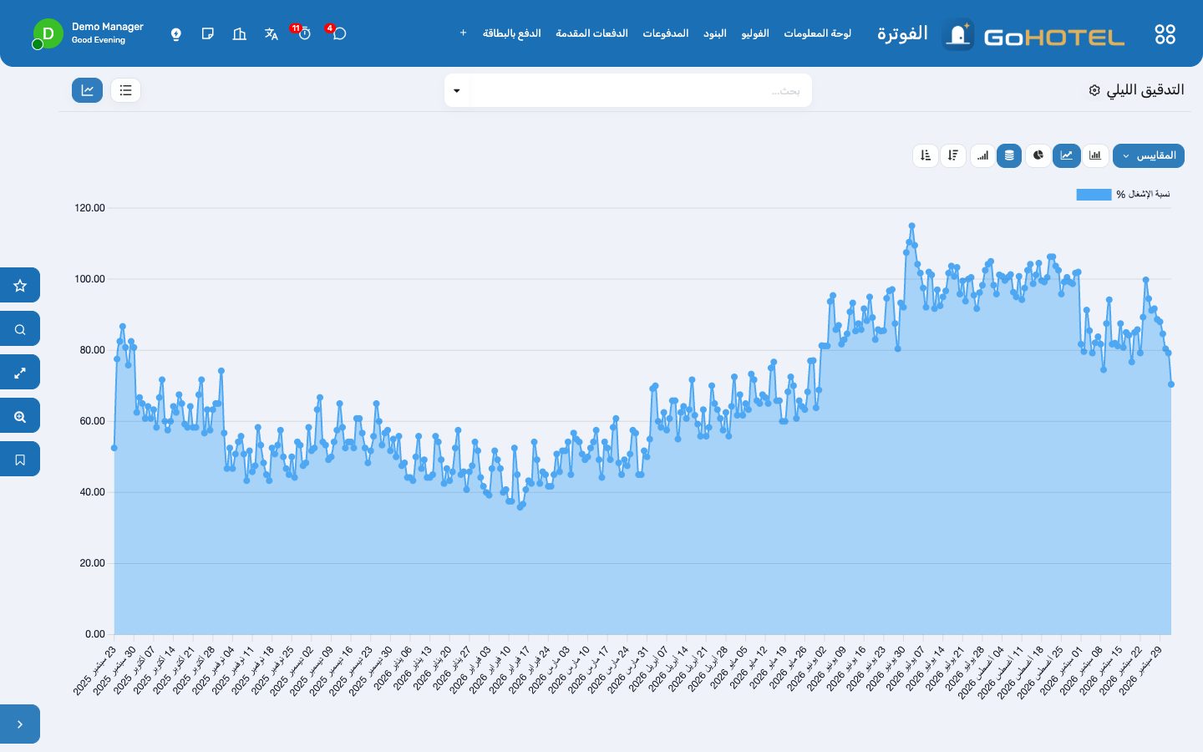Open the search box dropdown arrow
The width and height of the screenshot is (1203, 752).
coord(457,90)
